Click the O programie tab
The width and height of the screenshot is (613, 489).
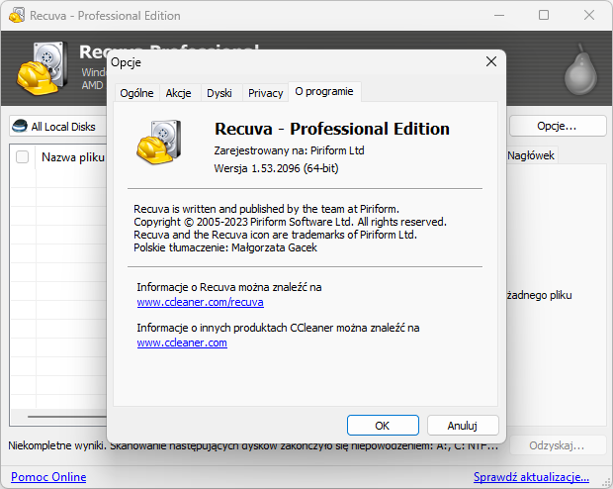[x=324, y=92]
